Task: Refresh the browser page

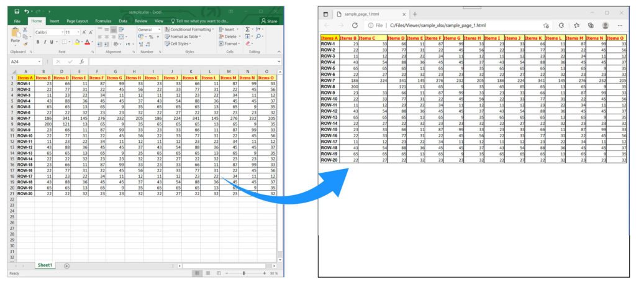Action: click(x=355, y=25)
